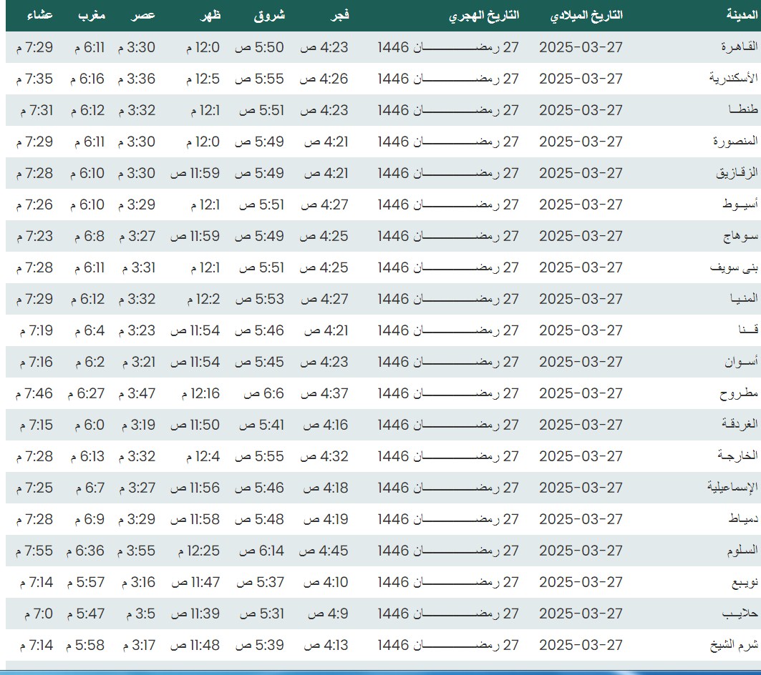Click the الغردقة Dhuhr time 11:50 ص

click(195, 425)
